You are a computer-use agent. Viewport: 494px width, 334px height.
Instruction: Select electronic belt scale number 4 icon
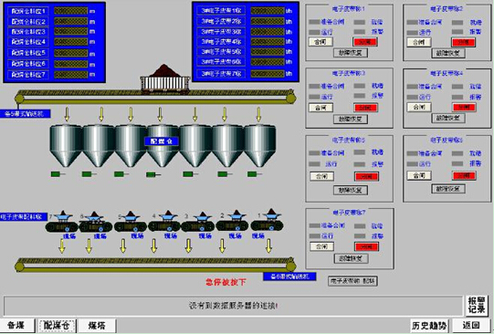[x=164, y=222]
